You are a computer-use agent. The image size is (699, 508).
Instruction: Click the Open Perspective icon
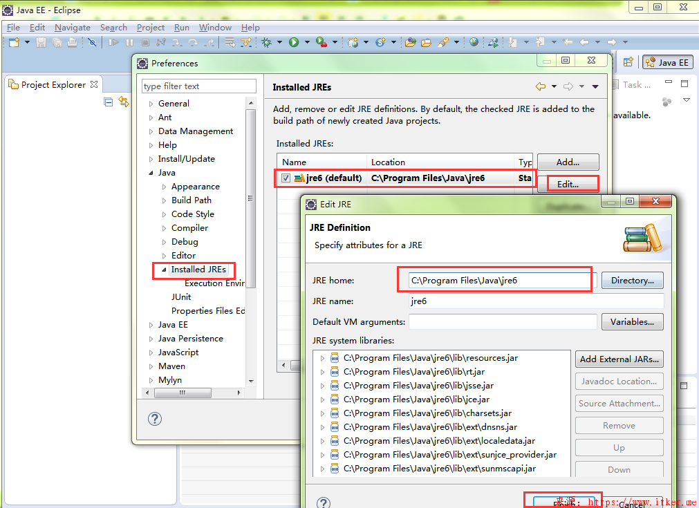pyautogui.click(x=628, y=62)
